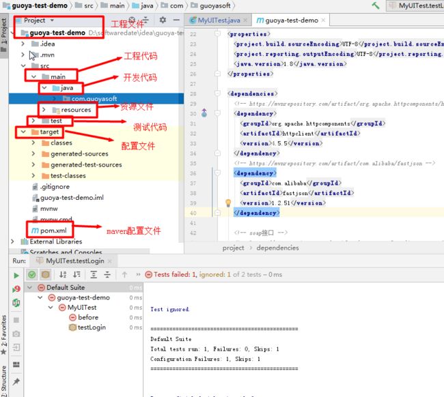Hide the Project tool window
The width and height of the screenshot is (444, 397).
176,20
